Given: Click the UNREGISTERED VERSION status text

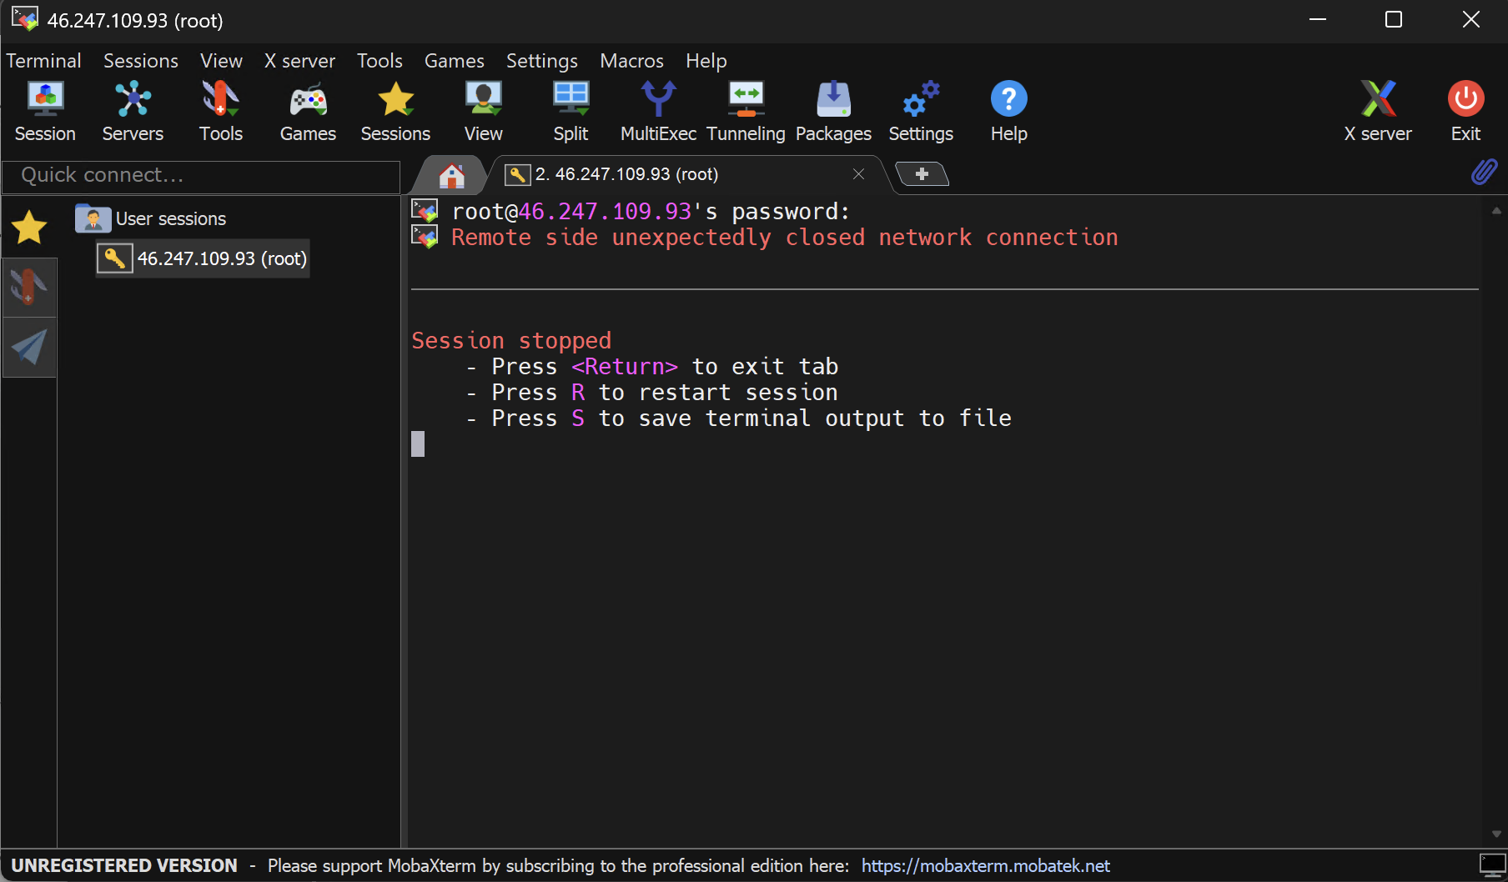Looking at the screenshot, I should [124, 866].
